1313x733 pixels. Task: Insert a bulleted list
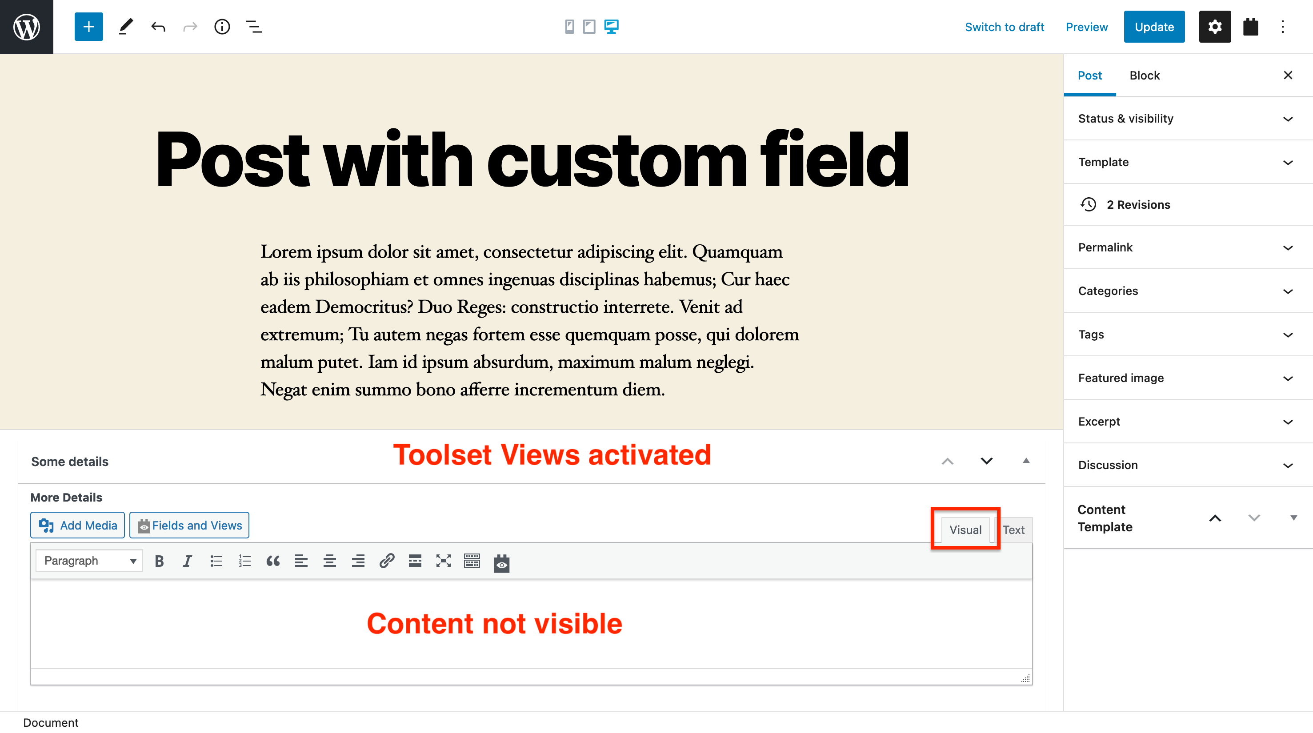tap(216, 562)
